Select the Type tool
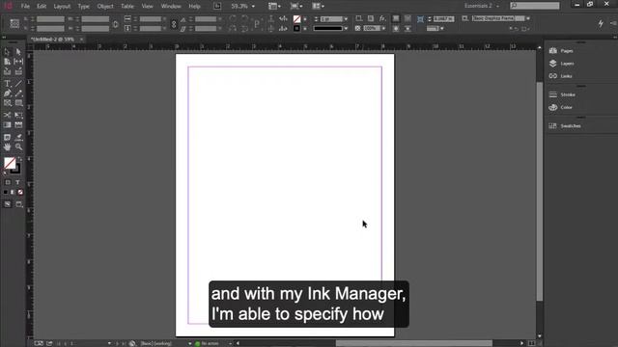618x347 pixels. point(7,84)
